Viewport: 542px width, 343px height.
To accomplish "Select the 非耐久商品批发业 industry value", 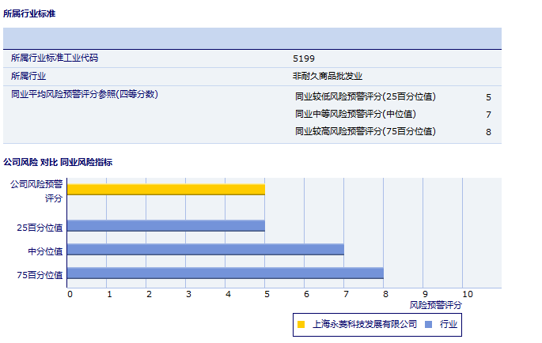I will (x=328, y=76).
